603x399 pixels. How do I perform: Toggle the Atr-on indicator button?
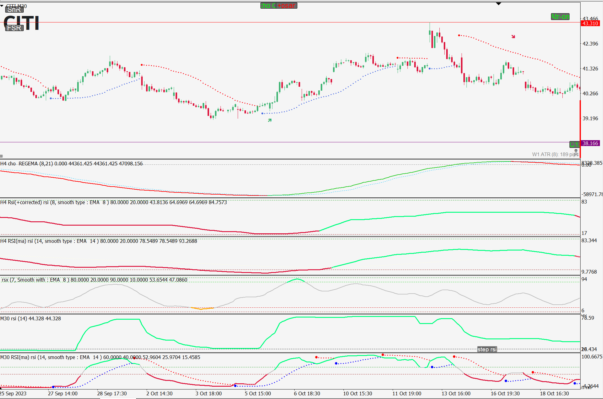click(560, 17)
